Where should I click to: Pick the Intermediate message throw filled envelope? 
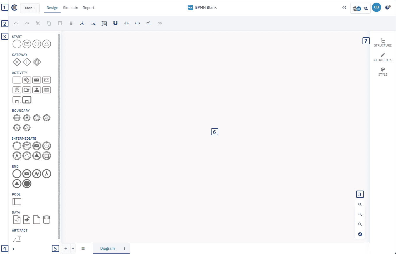point(37,146)
